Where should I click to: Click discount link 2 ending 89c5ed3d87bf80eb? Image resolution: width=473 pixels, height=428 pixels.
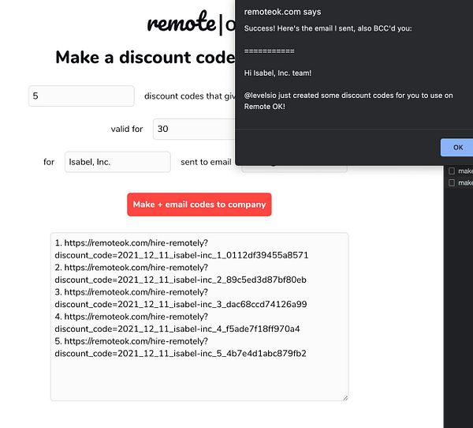(181, 273)
